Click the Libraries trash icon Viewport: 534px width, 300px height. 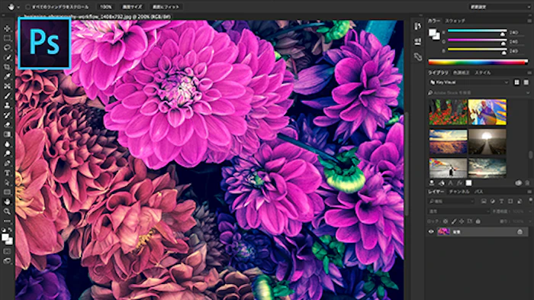click(527, 183)
